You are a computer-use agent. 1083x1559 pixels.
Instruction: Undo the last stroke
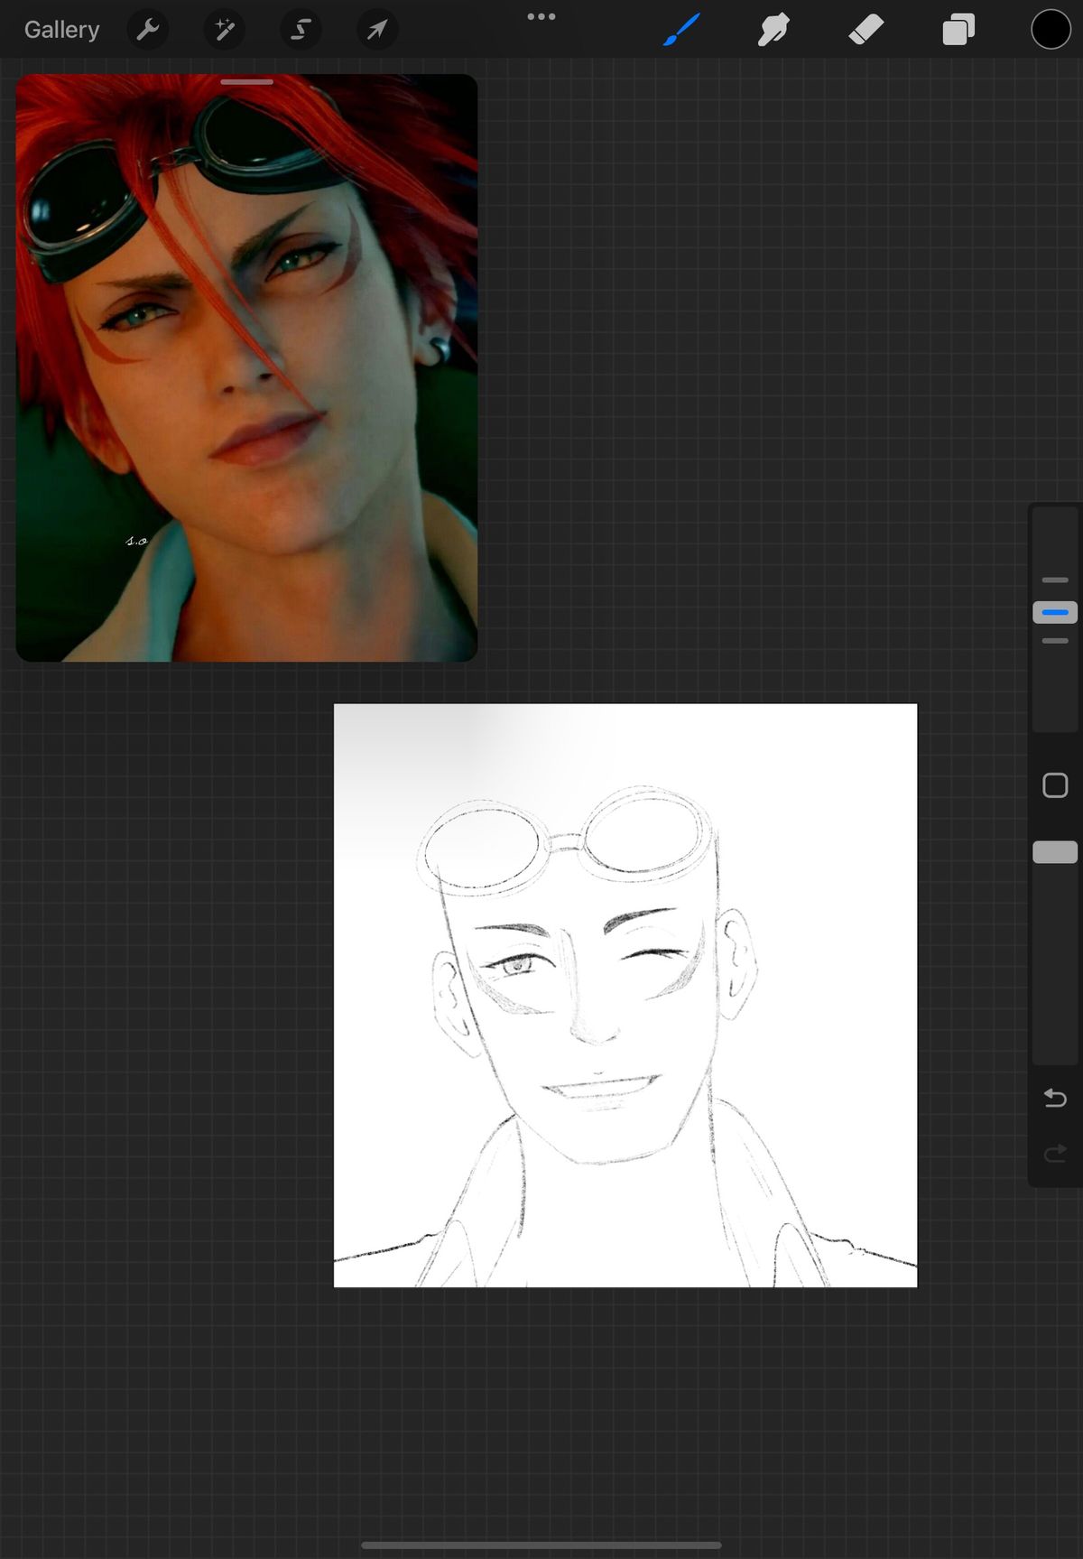pyautogui.click(x=1055, y=1098)
